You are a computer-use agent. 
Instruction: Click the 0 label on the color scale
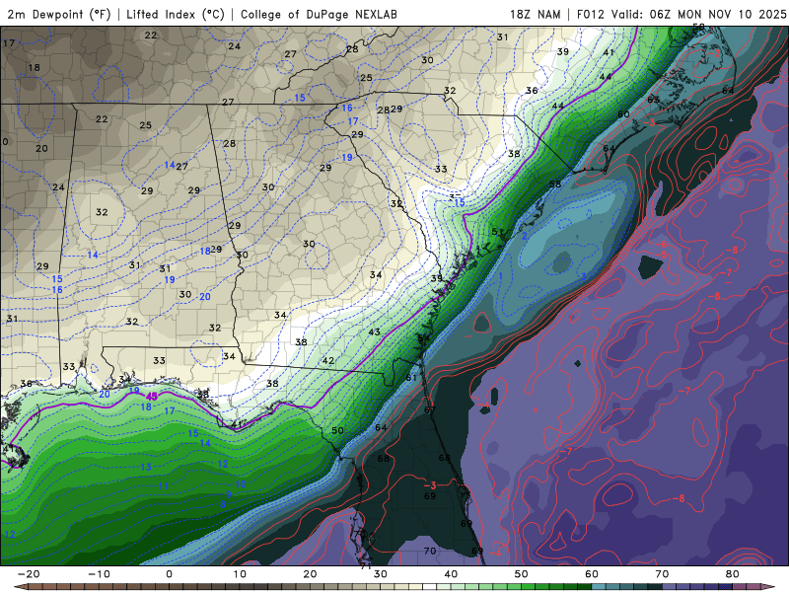click(x=169, y=574)
